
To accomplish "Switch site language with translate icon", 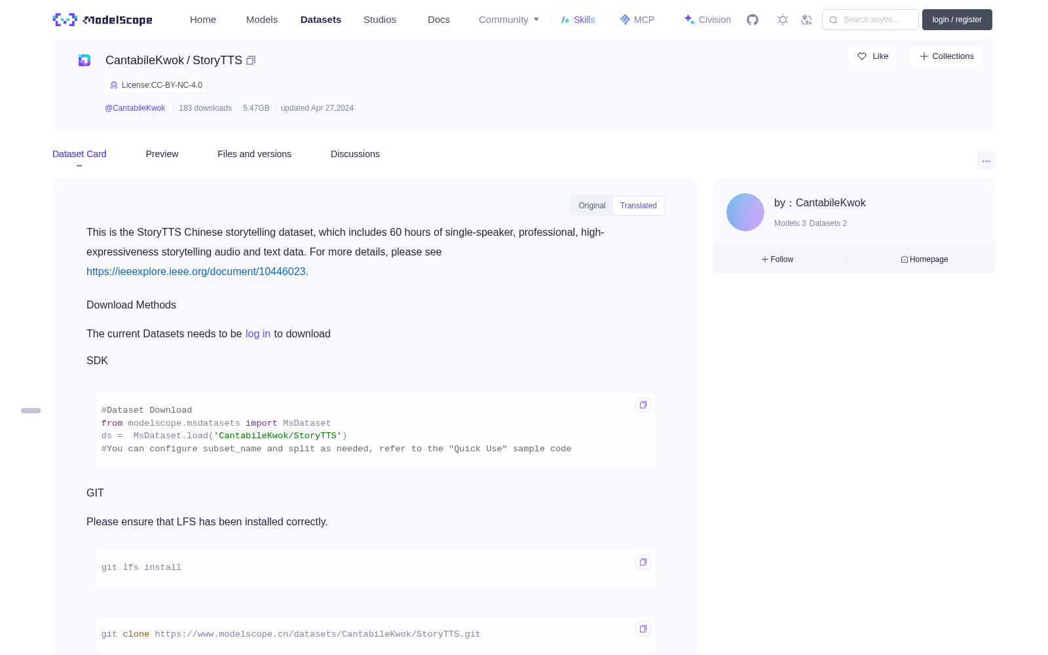I will (806, 20).
